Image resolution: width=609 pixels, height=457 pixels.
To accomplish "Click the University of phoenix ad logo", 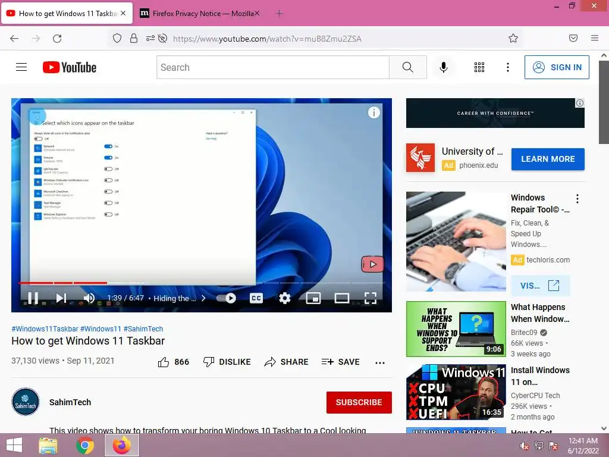I will click(x=420, y=158).
